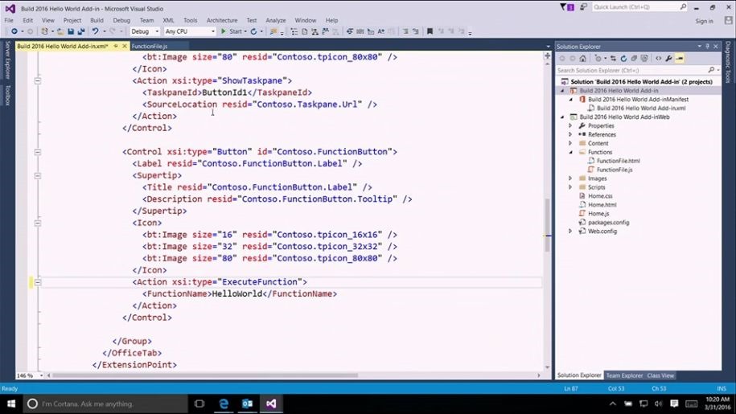
Task: Click the Start debugging button
Action: point(232,31)
